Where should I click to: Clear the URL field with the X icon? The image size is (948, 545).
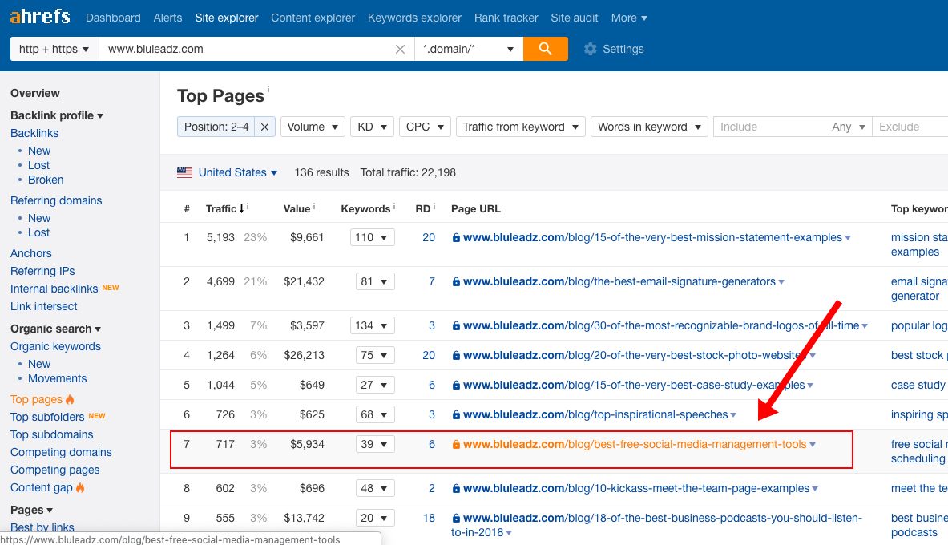coord(400,50)
